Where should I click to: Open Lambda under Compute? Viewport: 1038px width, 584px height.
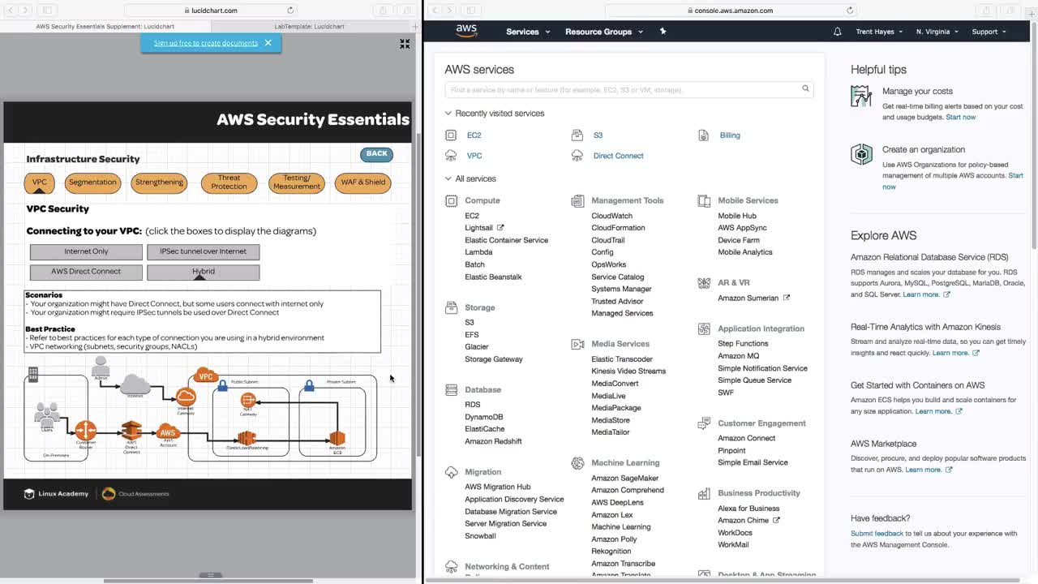coord(478,252)
